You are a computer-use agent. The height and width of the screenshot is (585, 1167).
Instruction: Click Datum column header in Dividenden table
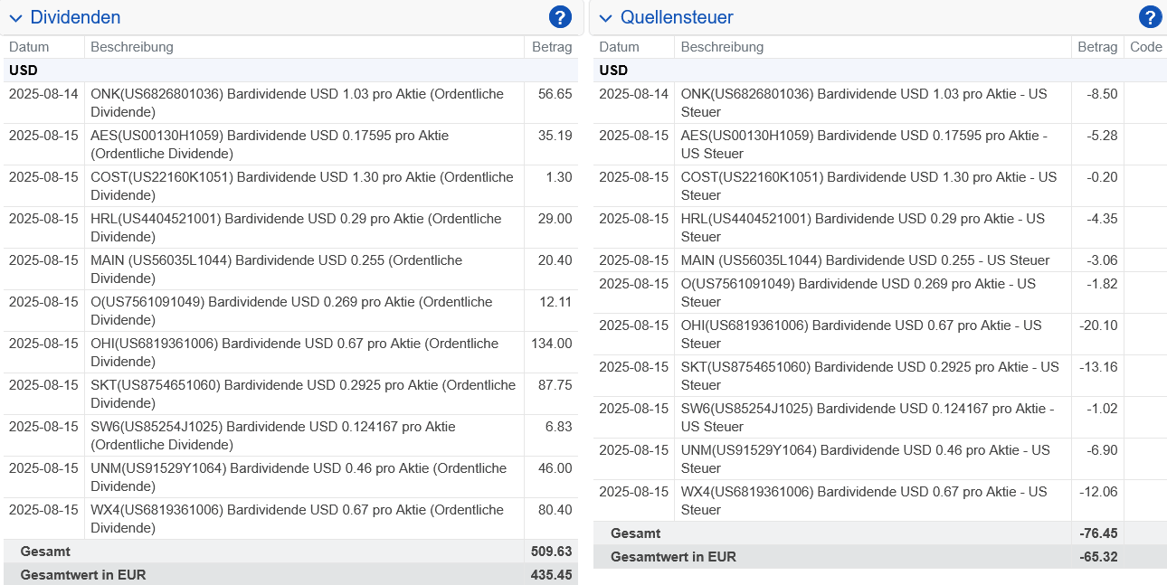(x=29, y=47)
